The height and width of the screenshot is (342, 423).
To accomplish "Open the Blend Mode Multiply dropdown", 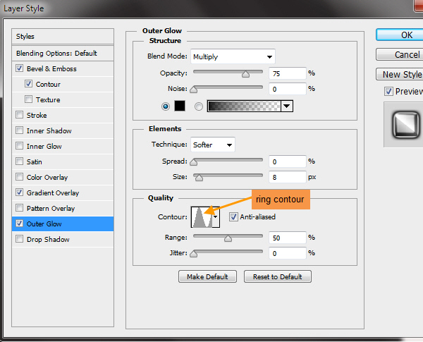I will coord(232,56).
